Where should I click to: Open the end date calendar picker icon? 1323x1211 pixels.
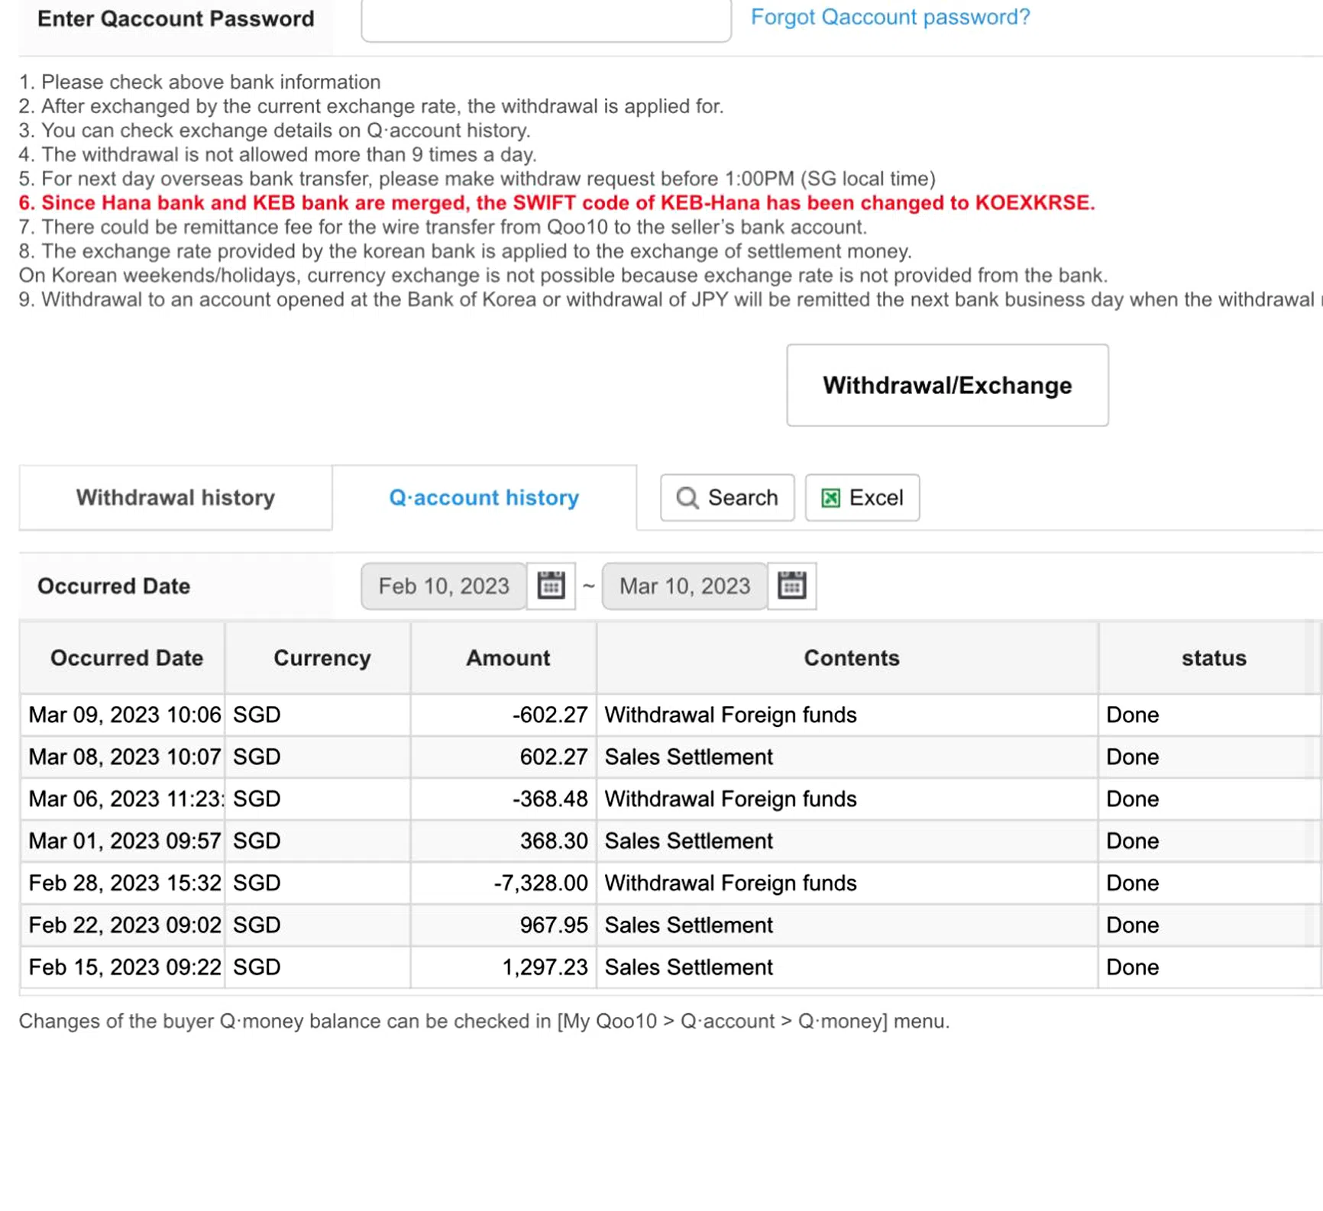tap(791, 586)
